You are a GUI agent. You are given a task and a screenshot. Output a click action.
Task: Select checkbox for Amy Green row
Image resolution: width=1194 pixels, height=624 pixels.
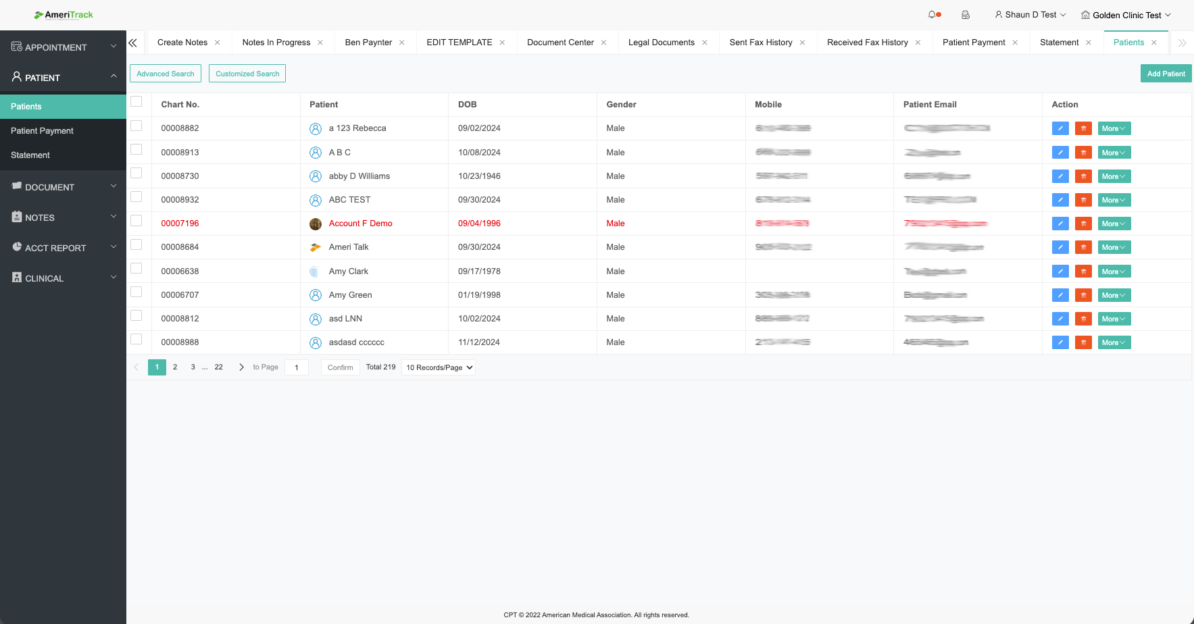pyautogui.click(x=136, y=292)
